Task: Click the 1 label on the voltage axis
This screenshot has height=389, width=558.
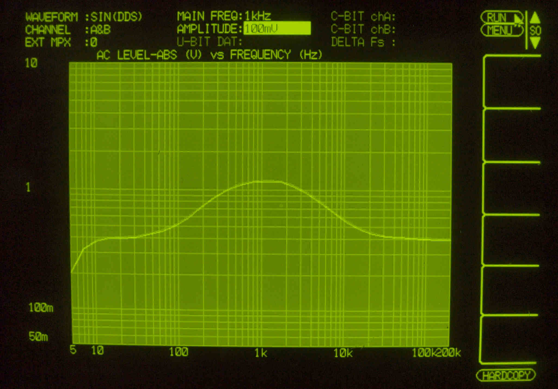Action: [x=28, y=187]
